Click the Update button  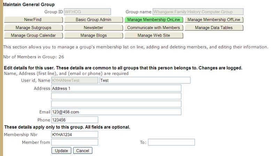tap(61, 151)
